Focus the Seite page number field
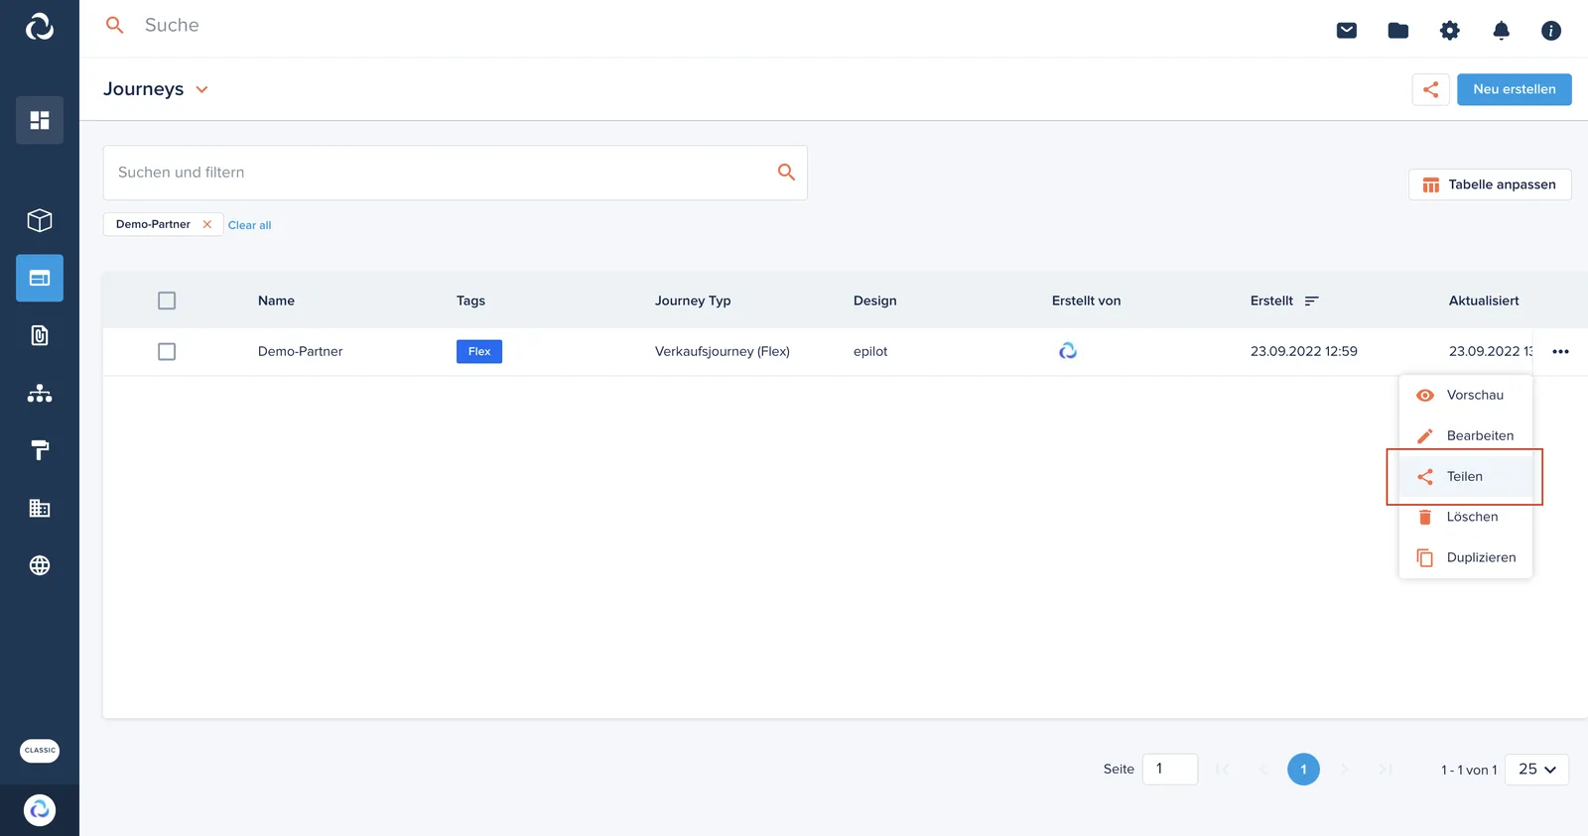This screenshot has height=836, width=1588. point(1170,770)
